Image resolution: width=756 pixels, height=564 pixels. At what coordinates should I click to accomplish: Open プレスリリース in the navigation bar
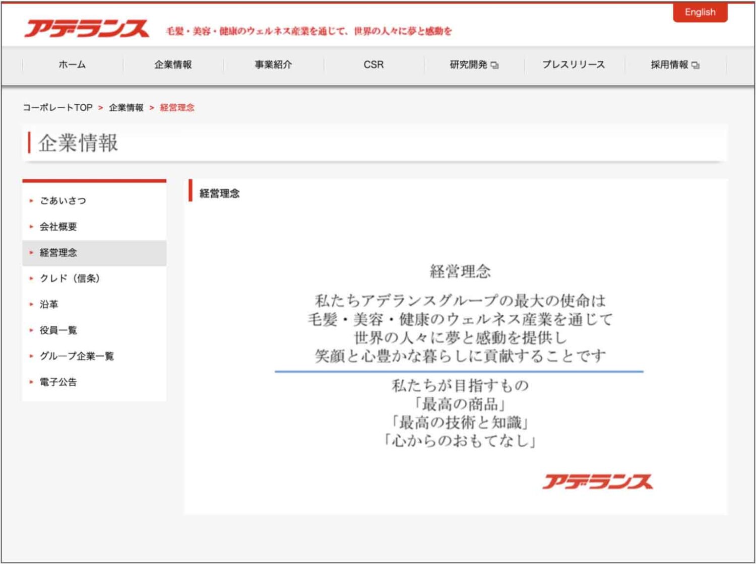tap(574, 64)
